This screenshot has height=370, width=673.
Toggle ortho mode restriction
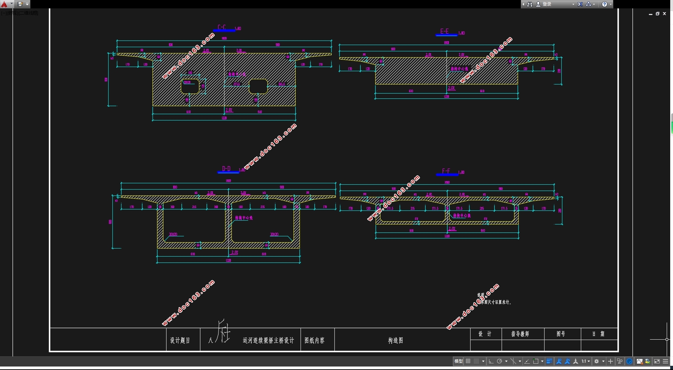click(x=491, y=361)
